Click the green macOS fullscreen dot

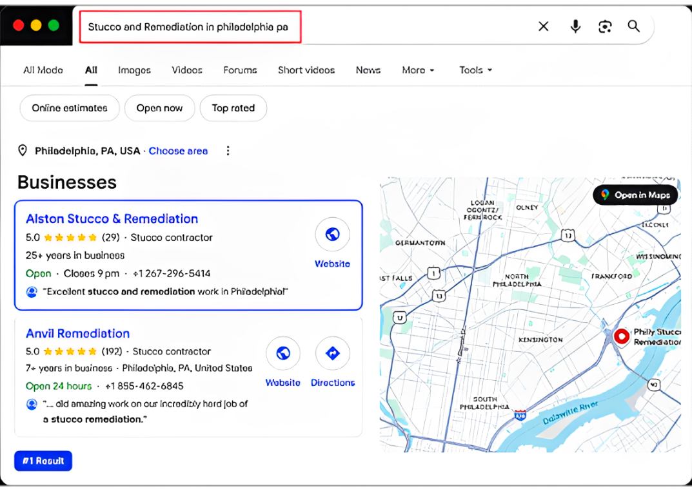pos(54,25)
